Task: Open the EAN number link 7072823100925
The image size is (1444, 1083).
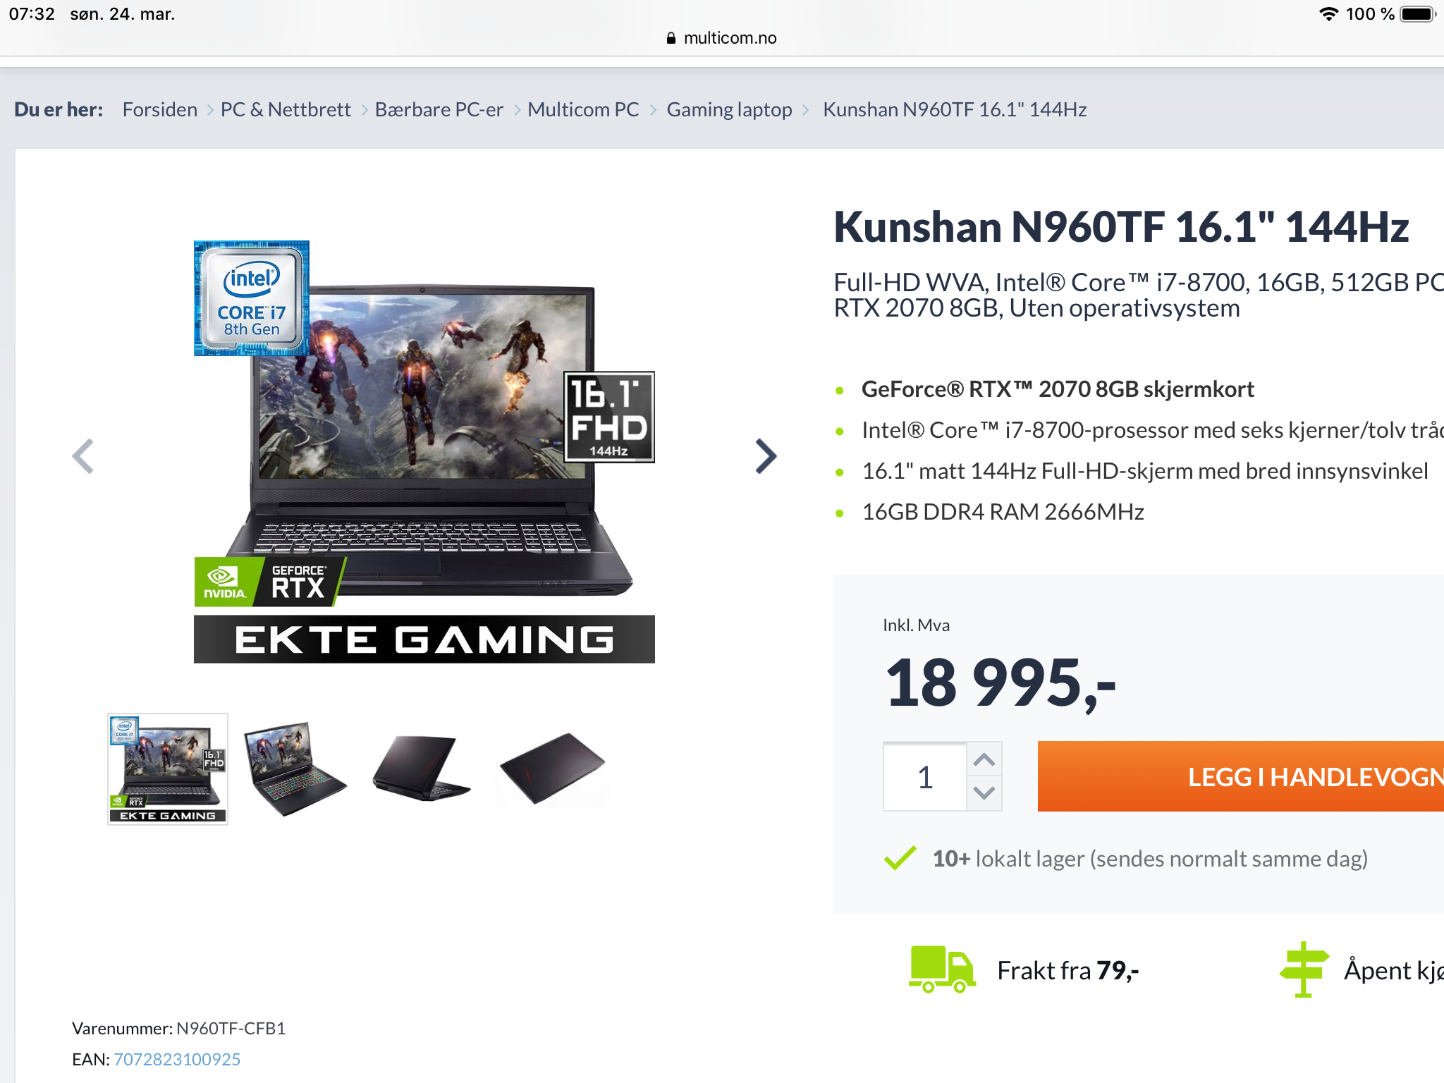Action: (177, 1059)
